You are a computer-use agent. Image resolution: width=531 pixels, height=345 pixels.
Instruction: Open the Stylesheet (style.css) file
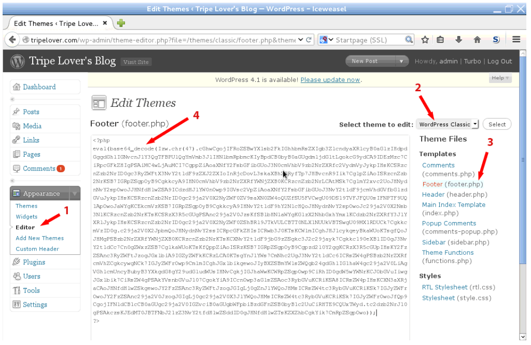[438, 298]
